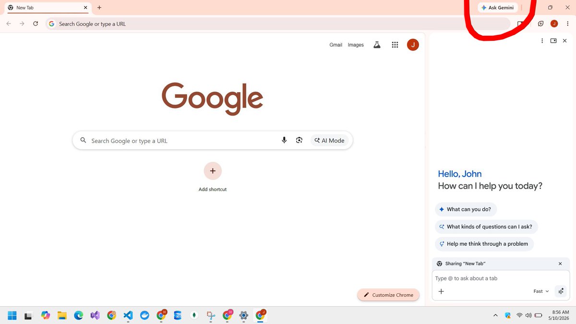Go forward with the forward arrow
Screen dimensions: 576x324
click(x=22, y=24)
